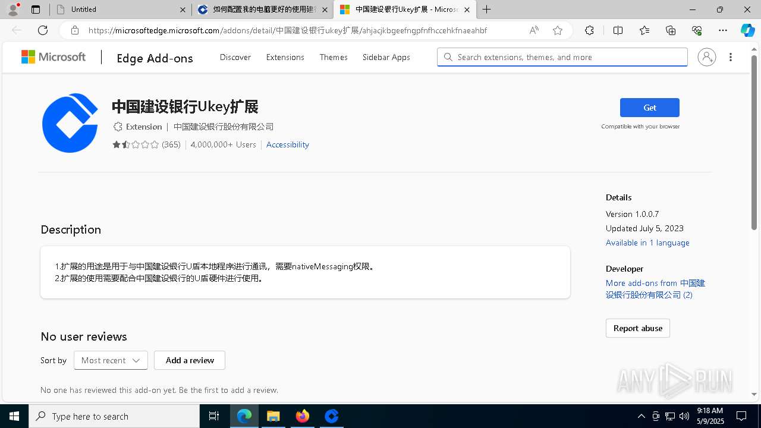761x428 pixels.
Task: Open the Extensions navigation item
Action: click(285, 57)
